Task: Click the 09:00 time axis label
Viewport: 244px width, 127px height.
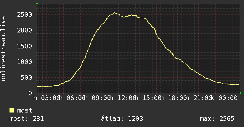Action: tap(101, 98)
